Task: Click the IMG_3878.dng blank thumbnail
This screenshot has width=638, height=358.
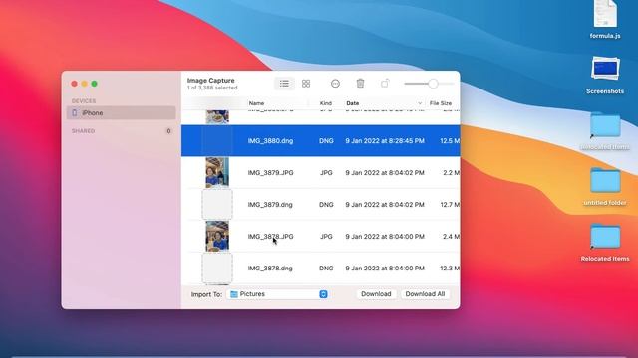Action: coord(217,268)
